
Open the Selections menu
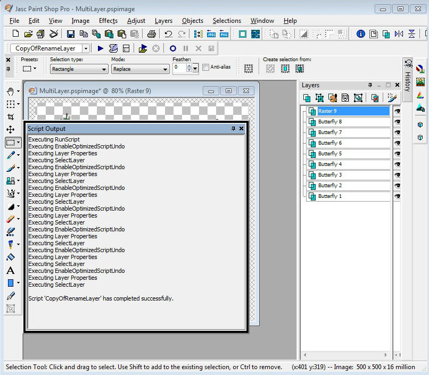[227, 21]
